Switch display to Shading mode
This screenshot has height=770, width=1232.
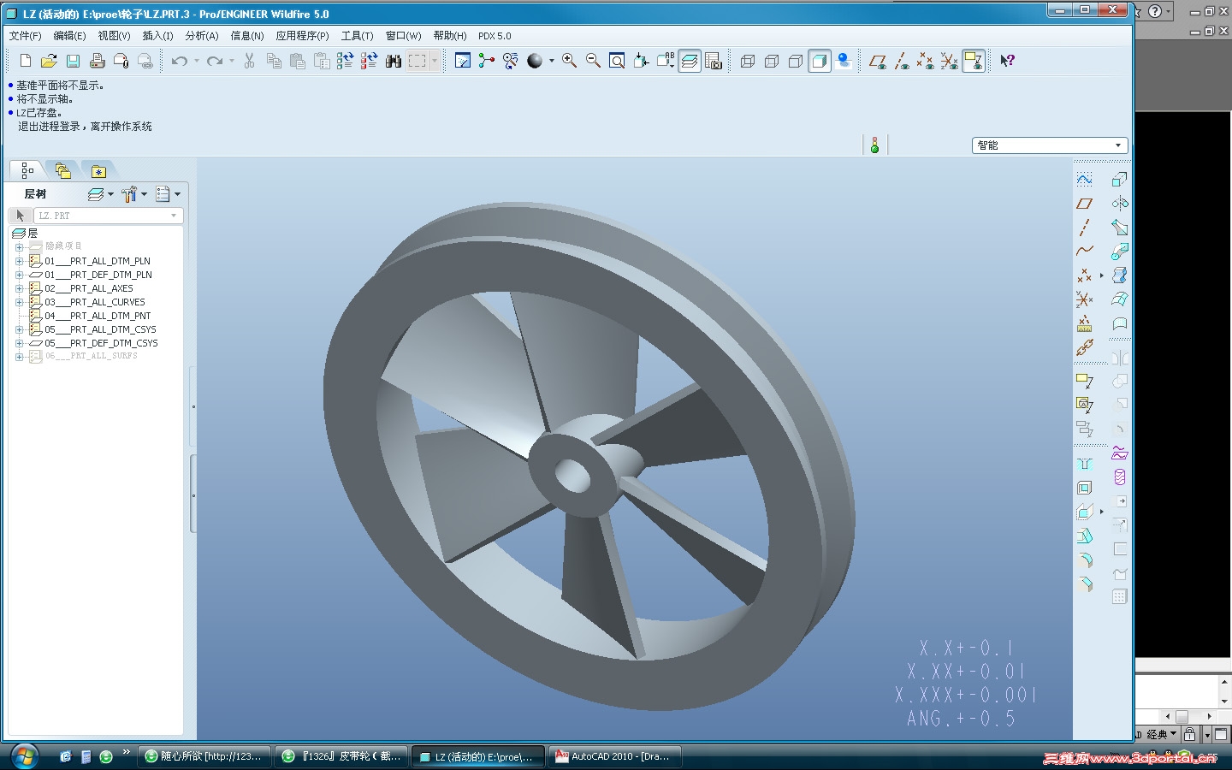tap(820, 61)
